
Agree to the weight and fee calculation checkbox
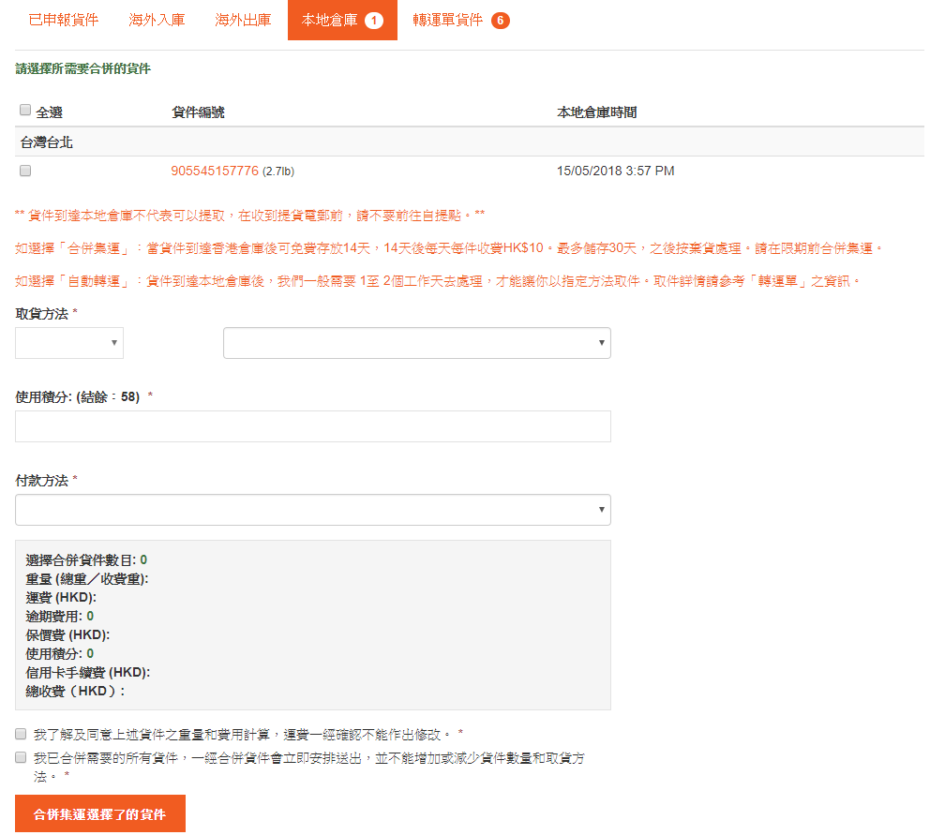click(x=21, y=733)
